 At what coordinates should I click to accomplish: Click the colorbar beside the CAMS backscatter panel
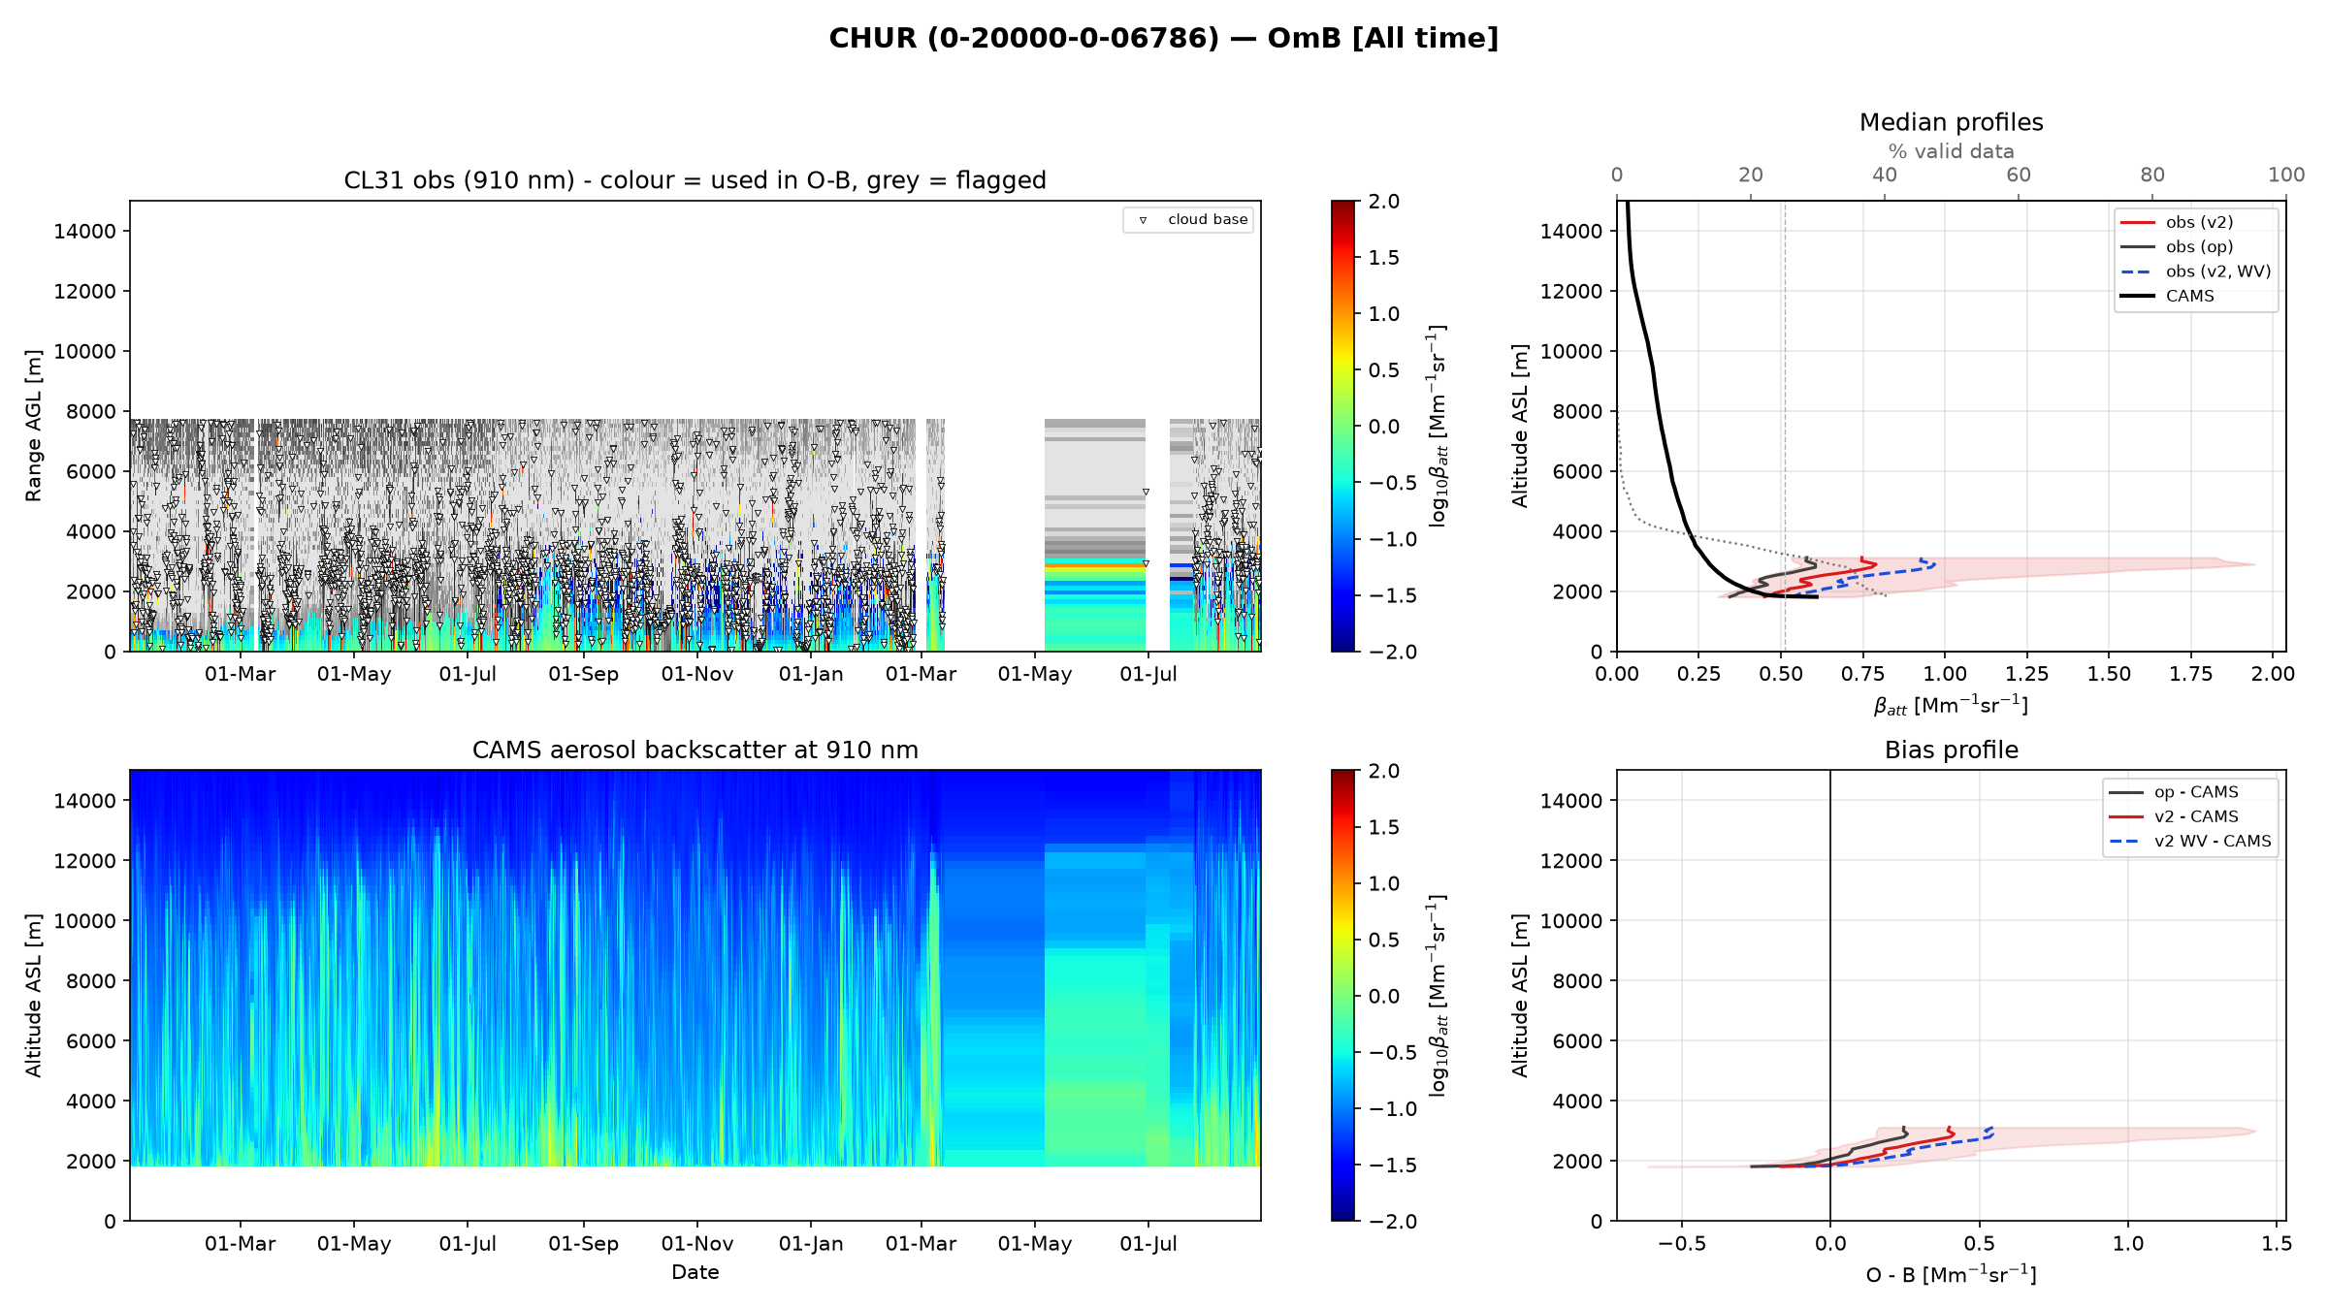click(1342, 996)
